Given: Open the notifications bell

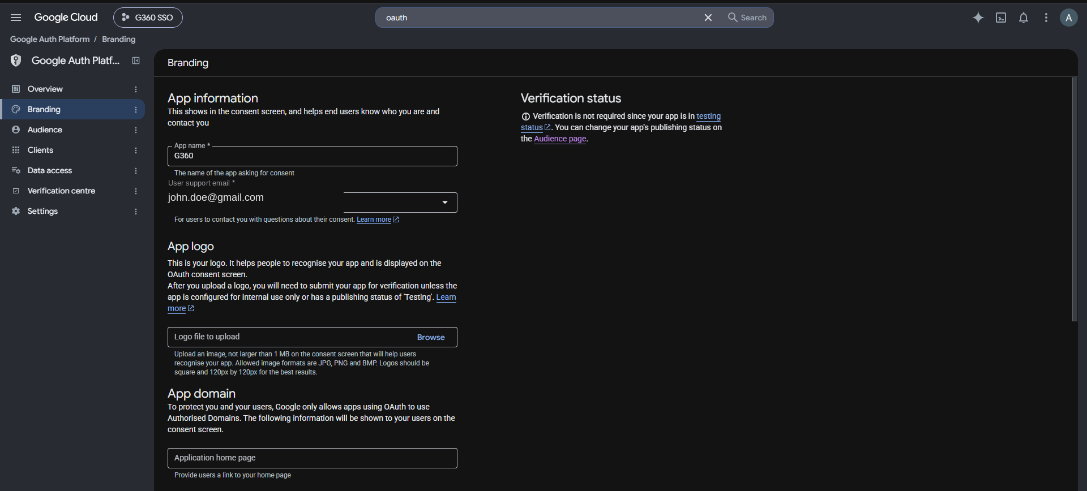Looking at the screenshot, I should click(x=1024, y=18).
